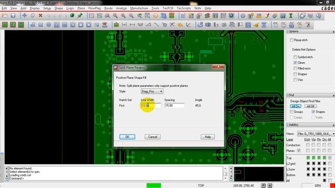Image resolution: width=335 pixels, height=188 pixels.
Task: Open the Shape menu
Action: click(59, 8)
